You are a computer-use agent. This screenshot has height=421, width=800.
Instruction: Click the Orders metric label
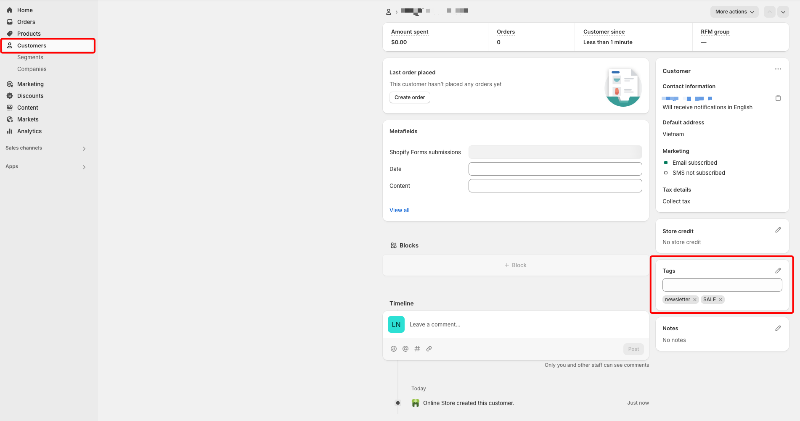(x=506, y=32)
